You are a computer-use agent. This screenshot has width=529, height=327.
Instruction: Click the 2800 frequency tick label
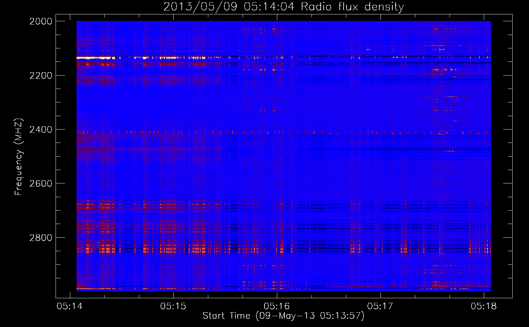pos(41,238)
